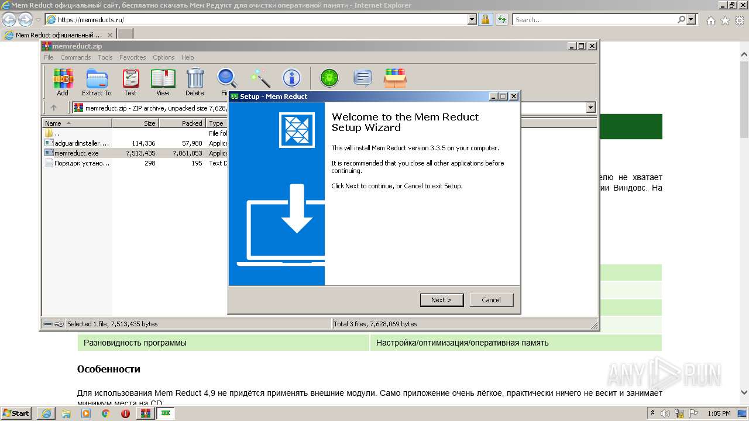This screenshot has width=749, height=421.
Task: Open the address bar URL dropdown
Action: 472,20
